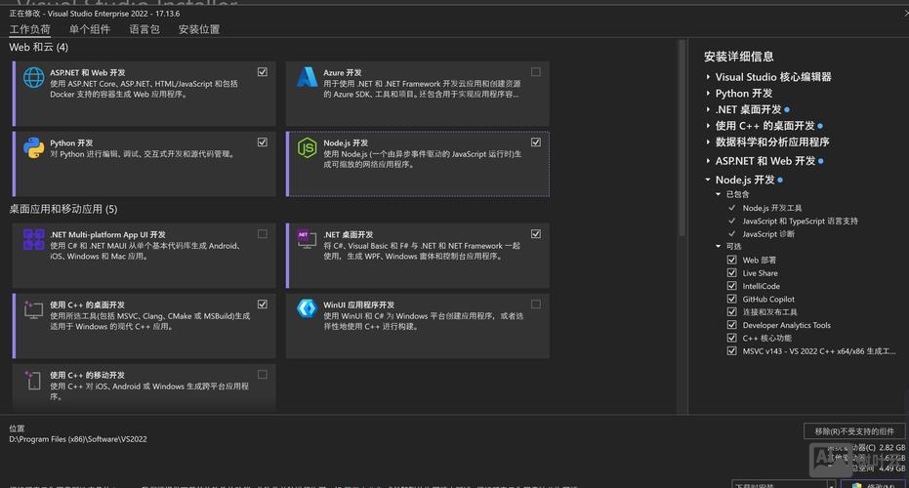This screenshot has height=488, width=909.
Task: Uncheck the 连接和发布工具 optional component
Action: (x=731, y=311)
